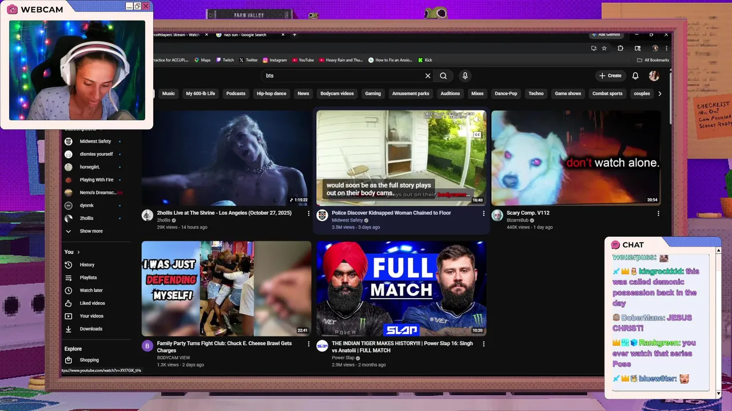
Task: Select the Amusement parks chip
Action: point(411,94)
